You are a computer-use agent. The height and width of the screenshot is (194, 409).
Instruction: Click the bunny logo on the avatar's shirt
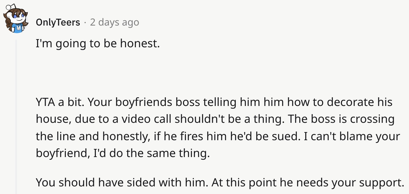pos(19,28)
